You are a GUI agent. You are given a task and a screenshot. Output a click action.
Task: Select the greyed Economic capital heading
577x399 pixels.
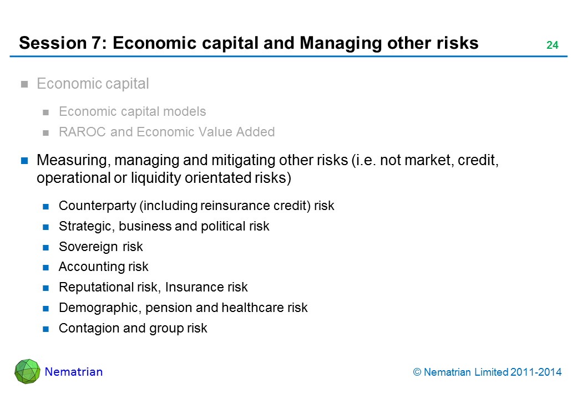(x=93, y=84)
